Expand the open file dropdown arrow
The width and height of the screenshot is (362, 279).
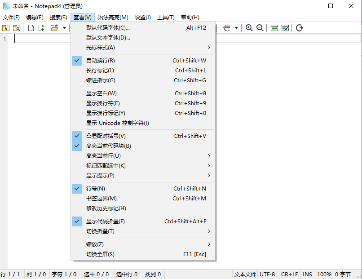pyautogui.click(x=64, y=28)
